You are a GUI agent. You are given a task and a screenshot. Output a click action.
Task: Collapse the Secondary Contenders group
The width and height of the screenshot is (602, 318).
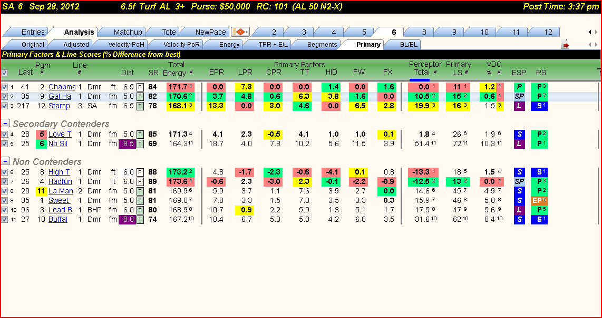[5, 124]
